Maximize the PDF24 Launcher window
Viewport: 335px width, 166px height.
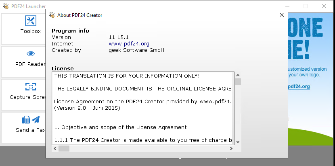[x=306, y=6]
